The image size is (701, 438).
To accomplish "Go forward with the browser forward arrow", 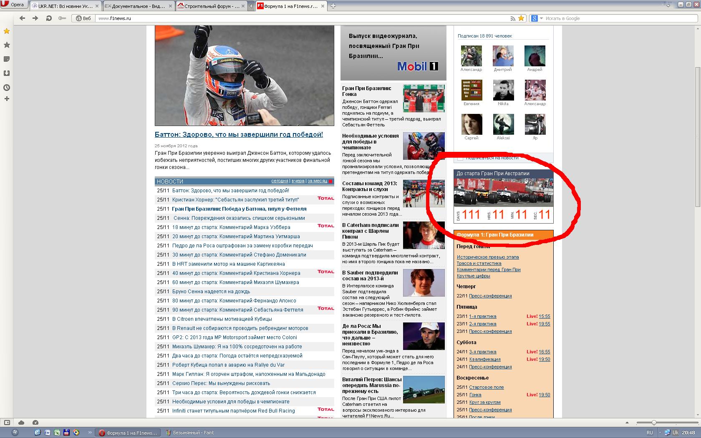I will [35, 18].
